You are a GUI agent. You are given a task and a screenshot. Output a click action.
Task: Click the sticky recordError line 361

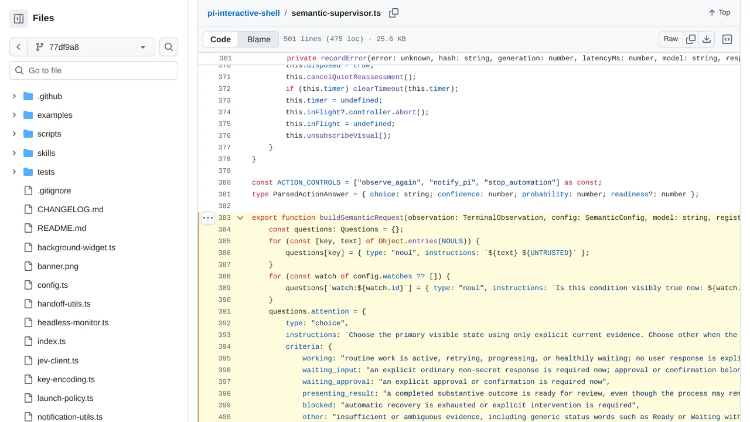(x=469, y=58)
